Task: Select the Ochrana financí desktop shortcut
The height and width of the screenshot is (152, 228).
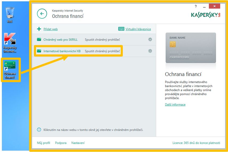Action: click(x=10, y=70)
